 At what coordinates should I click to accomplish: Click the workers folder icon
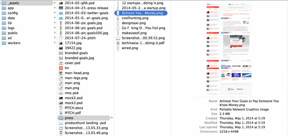(4, 43)
